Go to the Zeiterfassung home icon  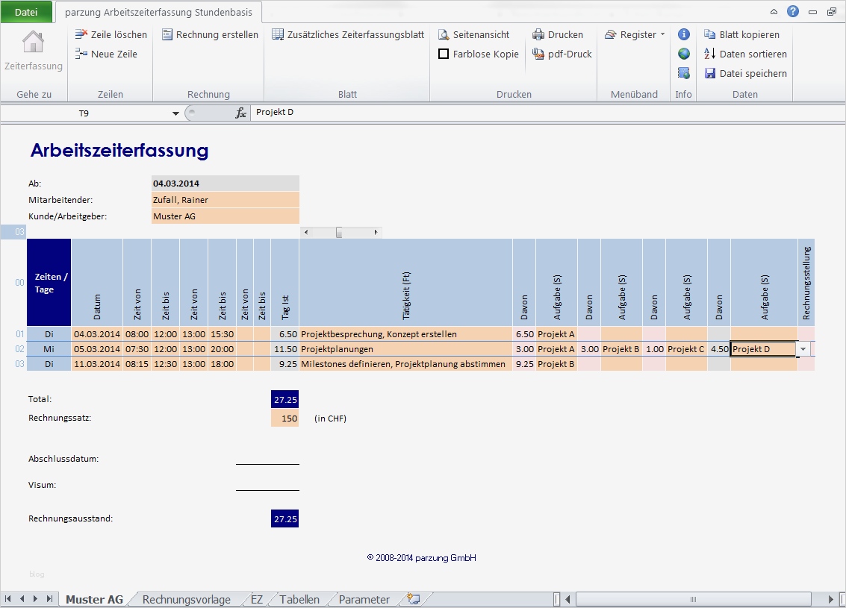(x=33, y=43)
